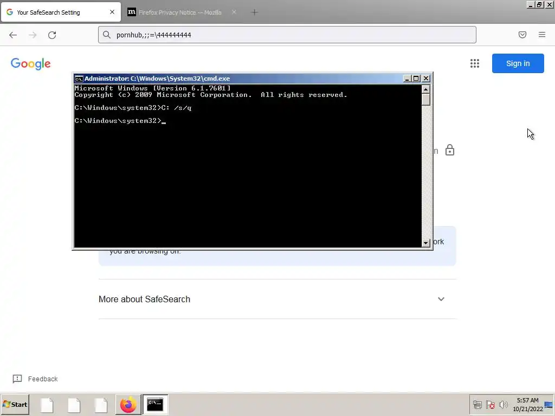Open the first blank document taskbar icon
This screenshot has height=416, width=555.
(47, 405)
